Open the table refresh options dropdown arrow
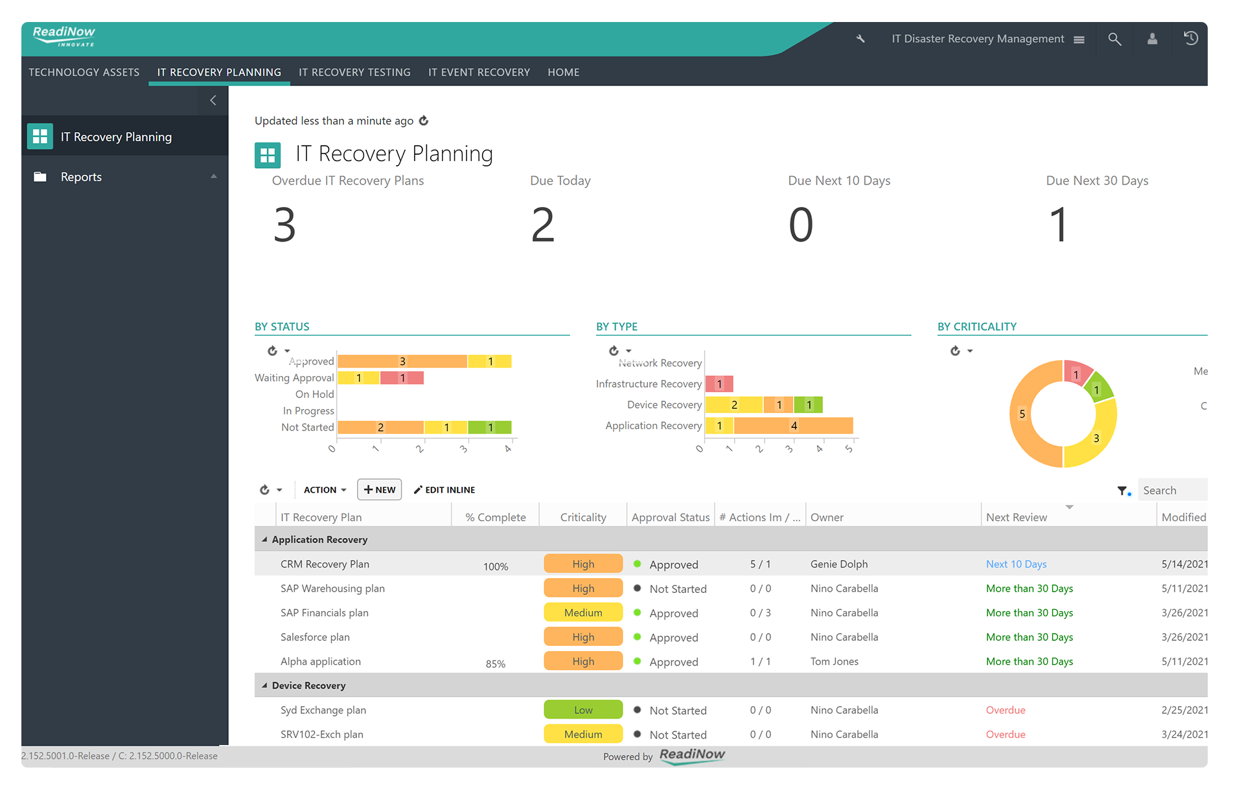1233x791 pixels. [x=279, y=490]
